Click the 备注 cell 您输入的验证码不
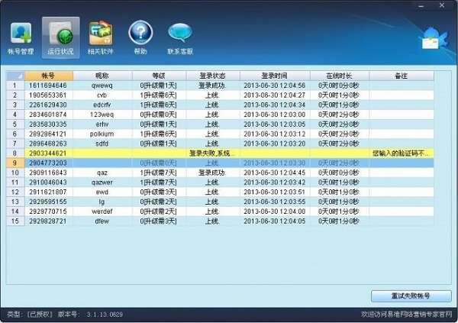 (402, 153)
